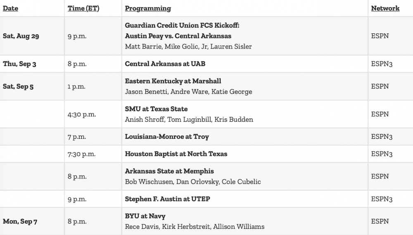Select Eastern Kentucky at Marshall game title

click(173, 81)
